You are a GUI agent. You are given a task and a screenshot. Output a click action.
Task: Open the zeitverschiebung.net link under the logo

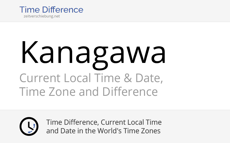tap(42, 16)
